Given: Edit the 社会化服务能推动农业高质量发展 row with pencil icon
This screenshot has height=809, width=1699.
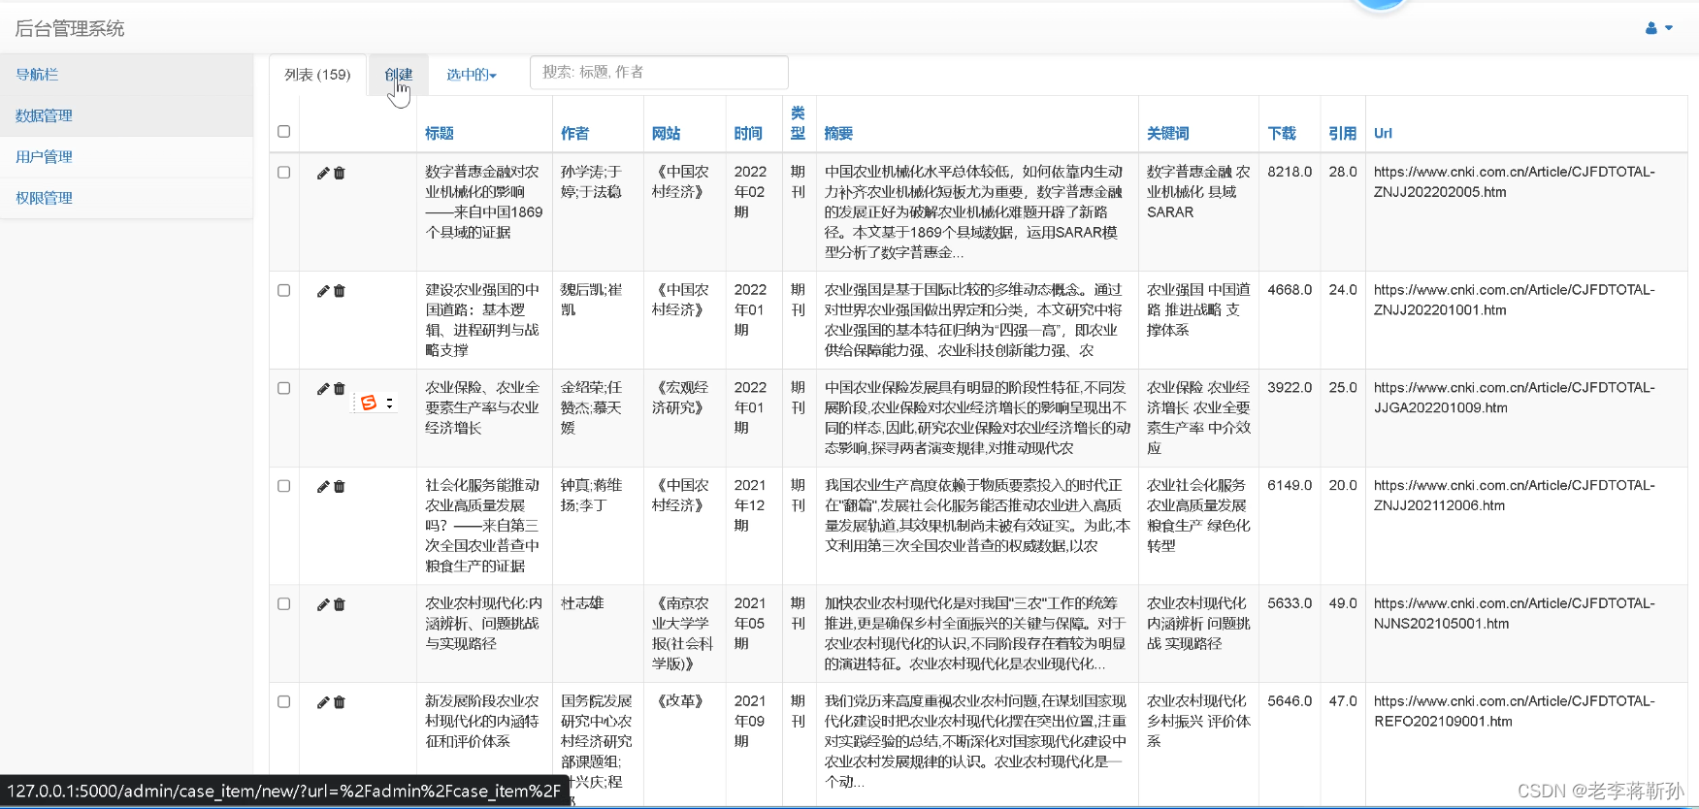Looking at the screenshot, I should [x=323, y=486].
